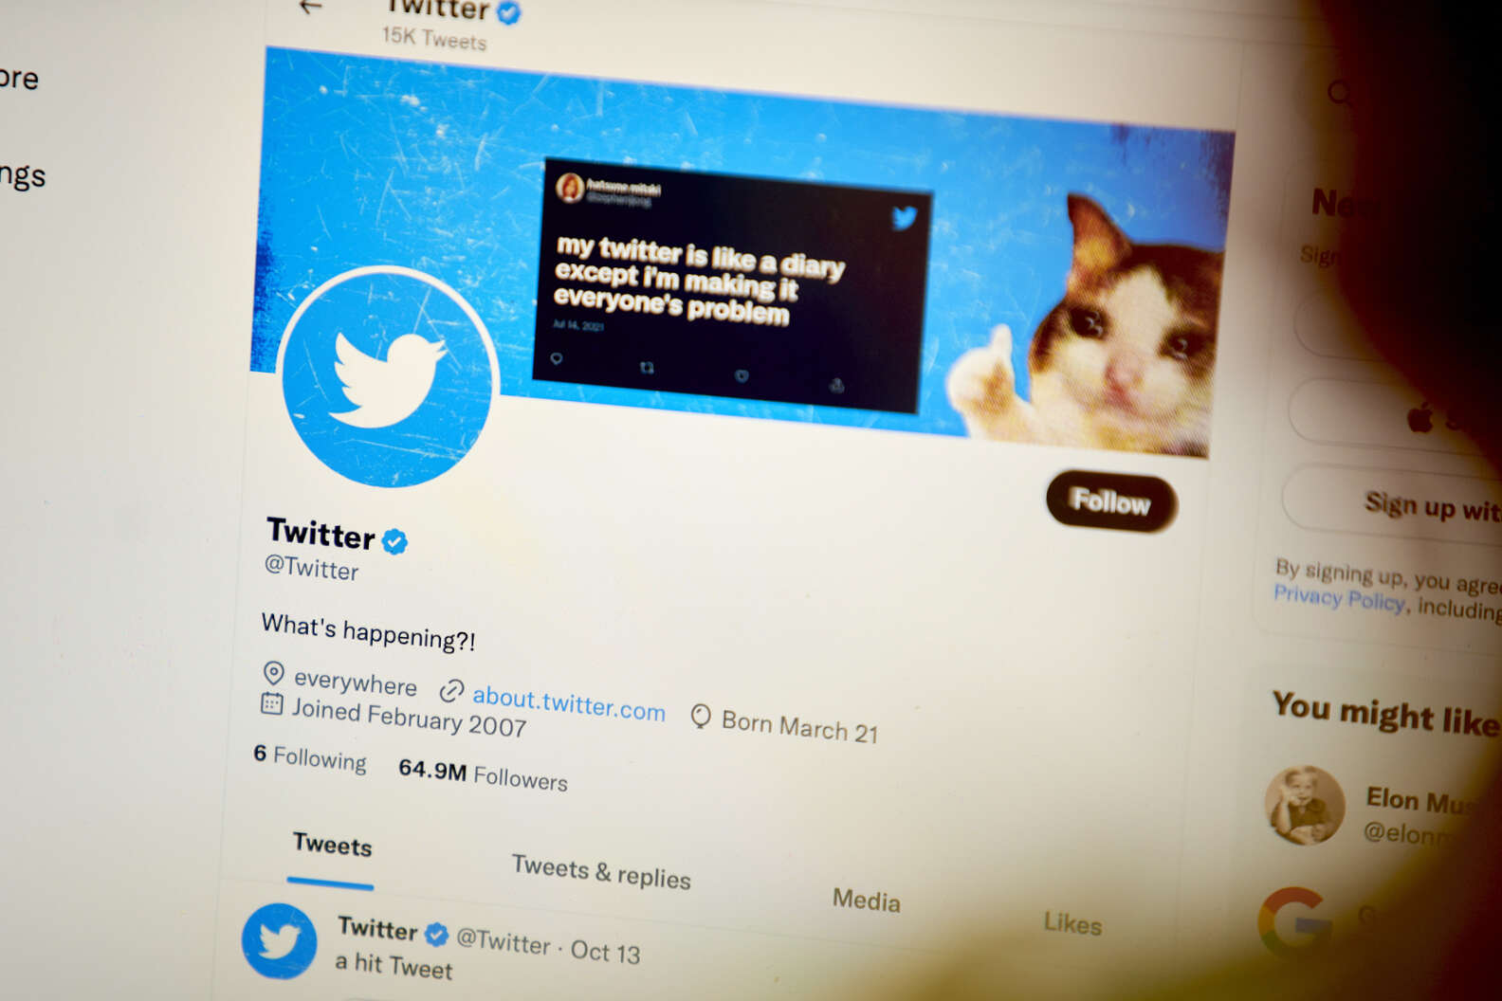This screenshot has height=1001, width=1502.
Task: Open the Likes tab
Action: [1072, 922]
